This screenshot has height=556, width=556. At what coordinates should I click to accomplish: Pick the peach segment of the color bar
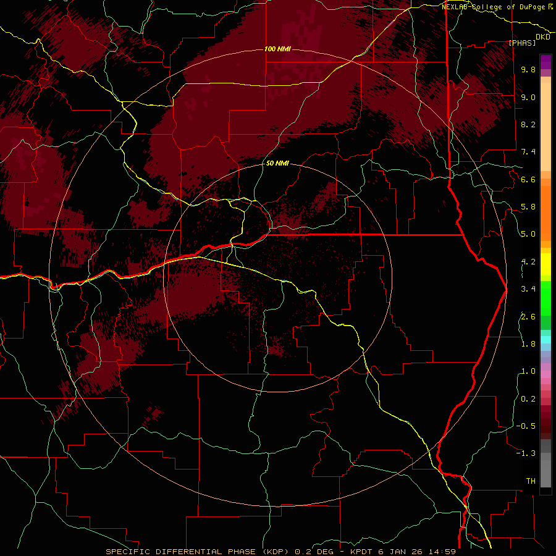point(545,127)
